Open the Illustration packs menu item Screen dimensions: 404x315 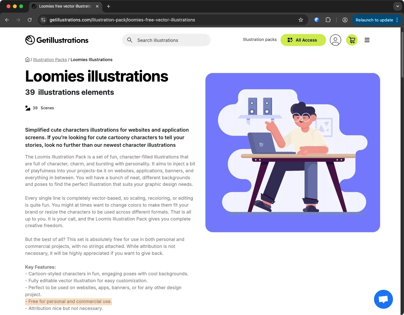(260, 40)
